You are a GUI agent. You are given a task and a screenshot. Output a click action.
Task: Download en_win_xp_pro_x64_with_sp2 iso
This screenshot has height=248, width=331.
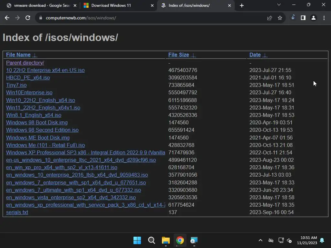click(62, 168)
